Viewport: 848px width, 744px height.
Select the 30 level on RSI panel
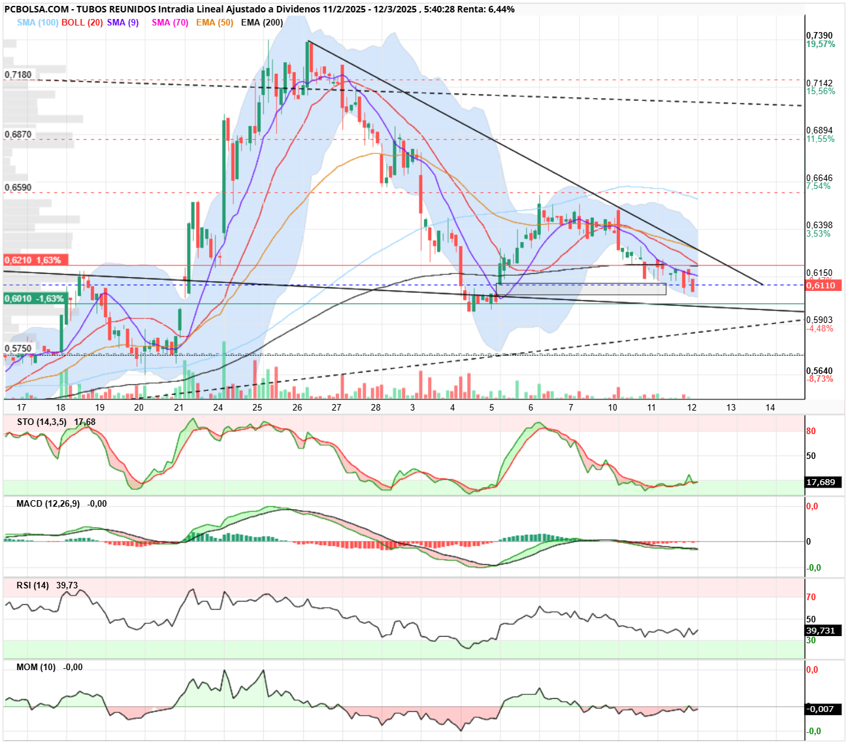coord(811,640)
